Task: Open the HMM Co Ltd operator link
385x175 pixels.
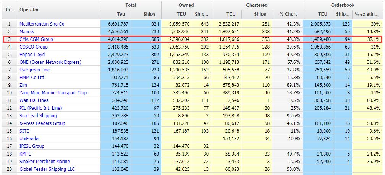Action: [x=32, y=78]
